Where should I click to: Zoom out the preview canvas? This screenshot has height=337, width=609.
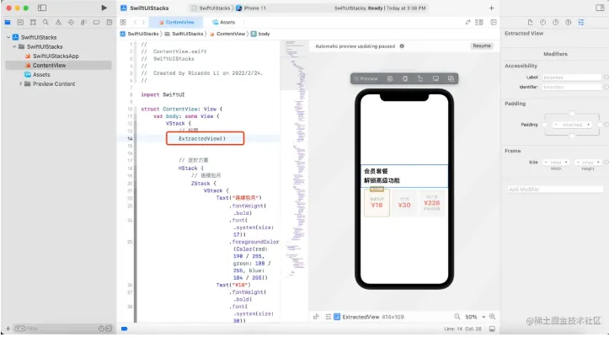pos(457,317)
